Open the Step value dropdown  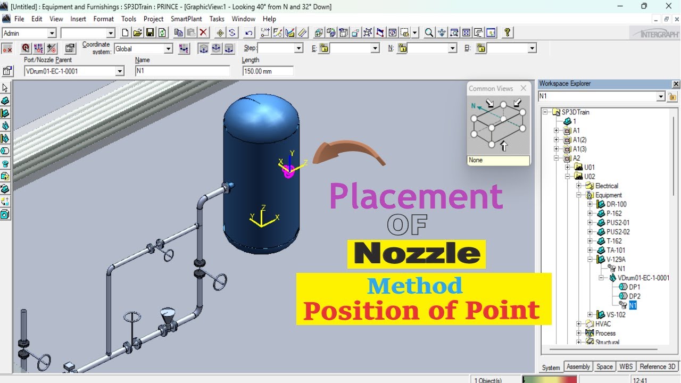pos(298,48)
